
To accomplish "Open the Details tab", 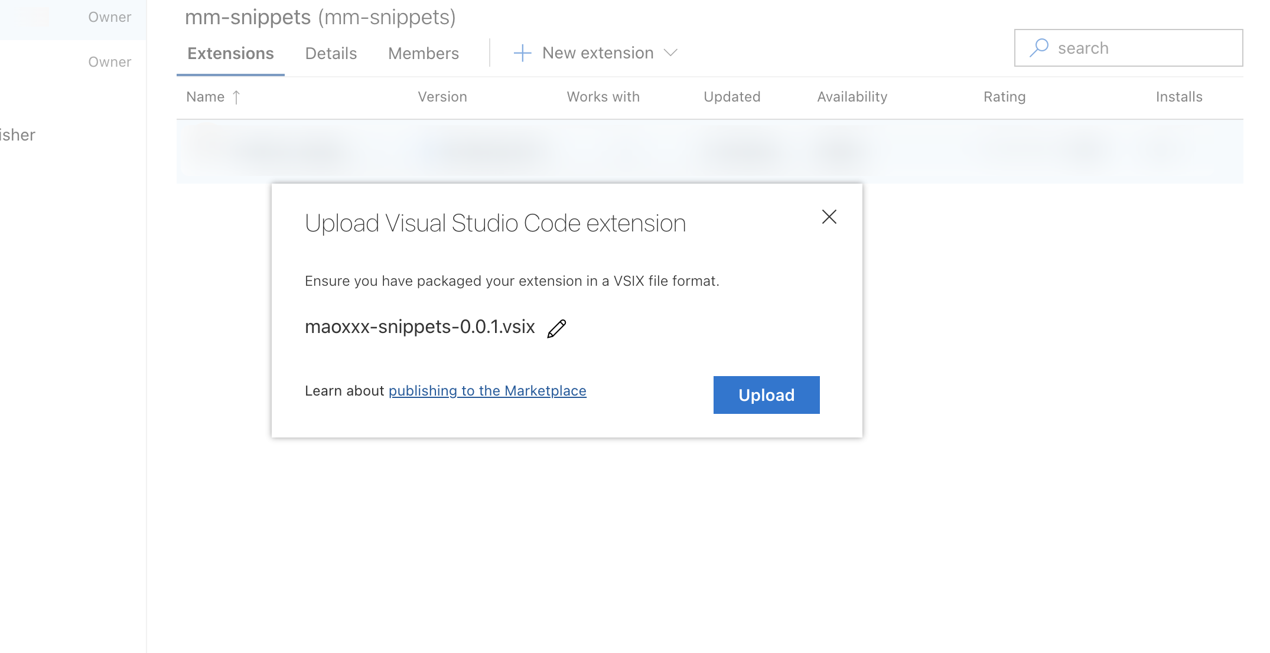I will (331, 53).
